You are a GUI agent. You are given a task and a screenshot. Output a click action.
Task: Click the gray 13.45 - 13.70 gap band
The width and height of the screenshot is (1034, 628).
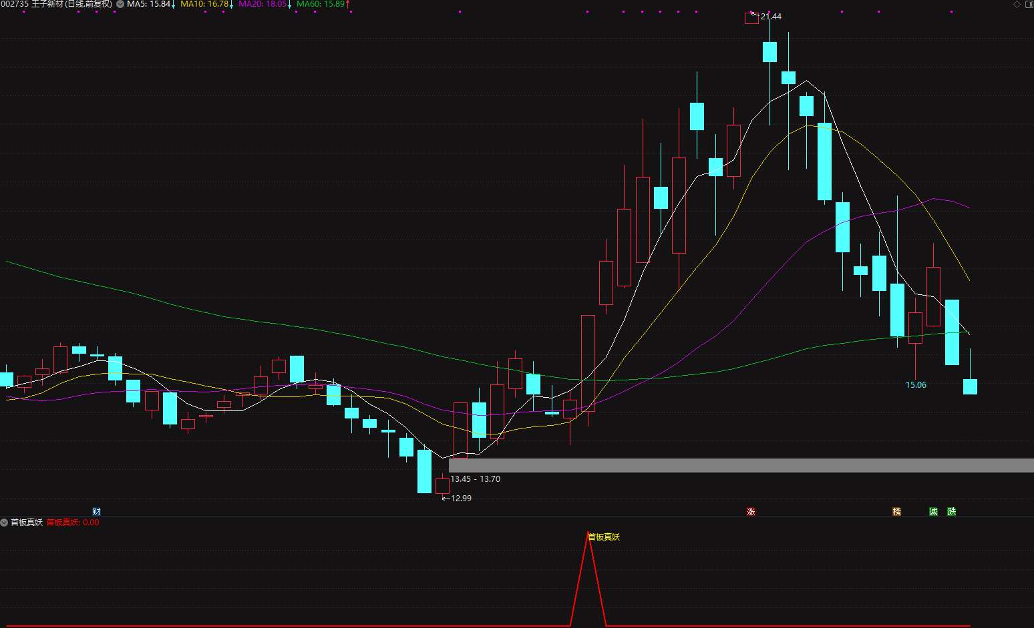(x=741, y=465)
